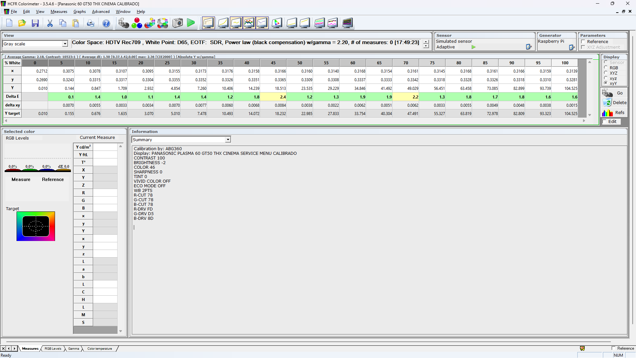Viewport: 636px width, 358px height.
Task: Toggle the color temperature graph icon
Action: click(262, 23)
